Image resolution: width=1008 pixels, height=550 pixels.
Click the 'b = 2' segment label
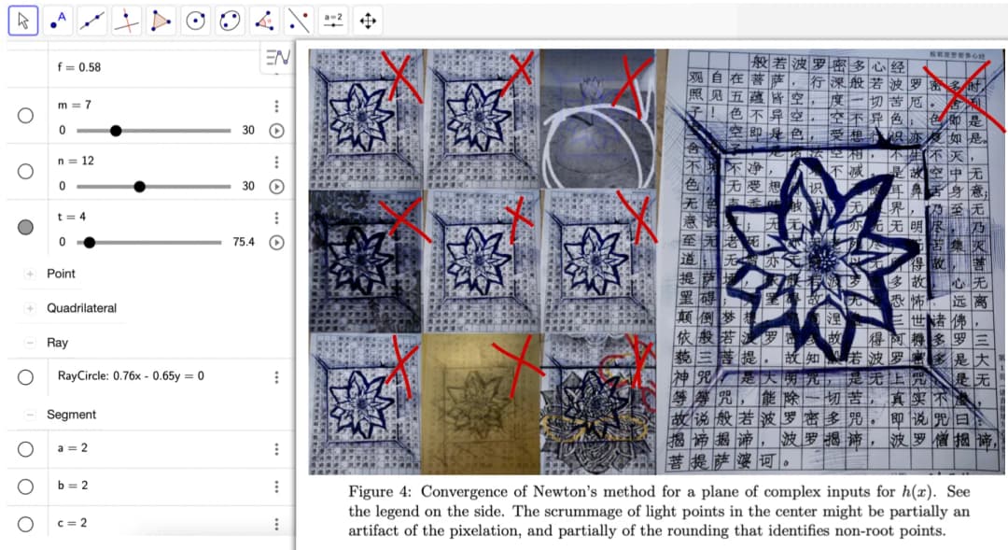72,486
